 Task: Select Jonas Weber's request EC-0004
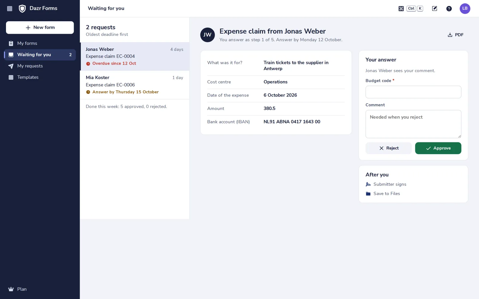click(135, 57)
